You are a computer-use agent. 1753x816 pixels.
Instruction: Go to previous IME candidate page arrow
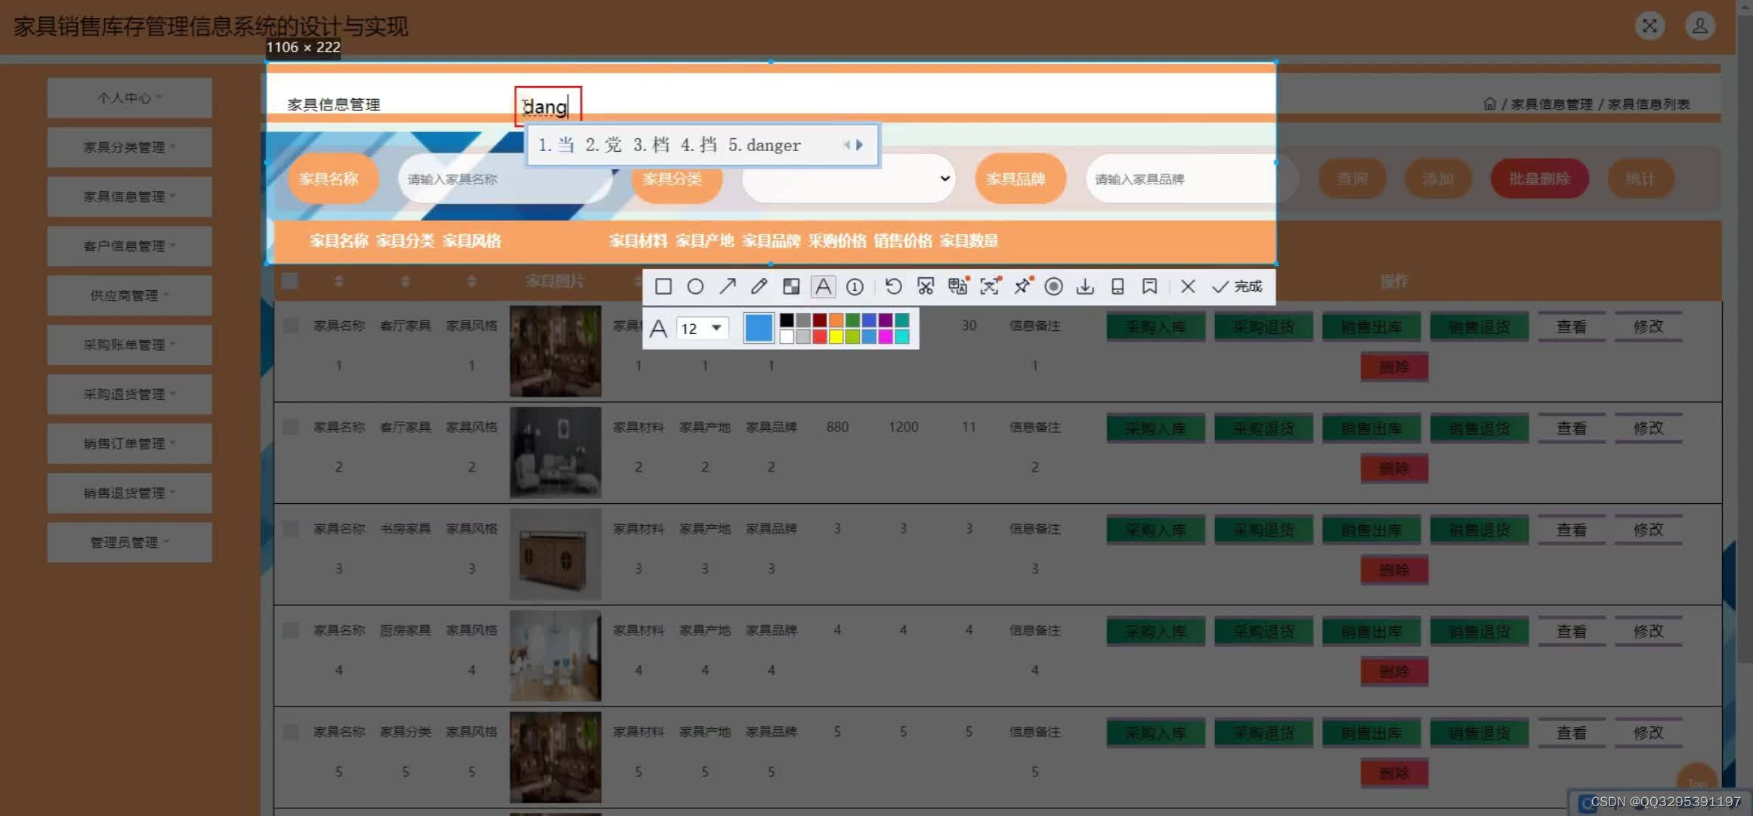click(847, 144)
